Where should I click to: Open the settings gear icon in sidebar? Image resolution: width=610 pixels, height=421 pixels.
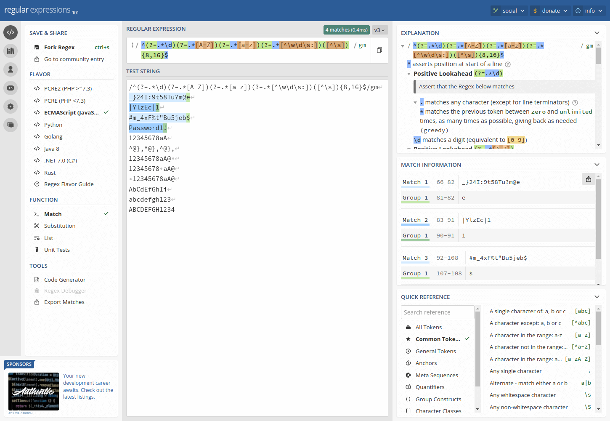11,107
